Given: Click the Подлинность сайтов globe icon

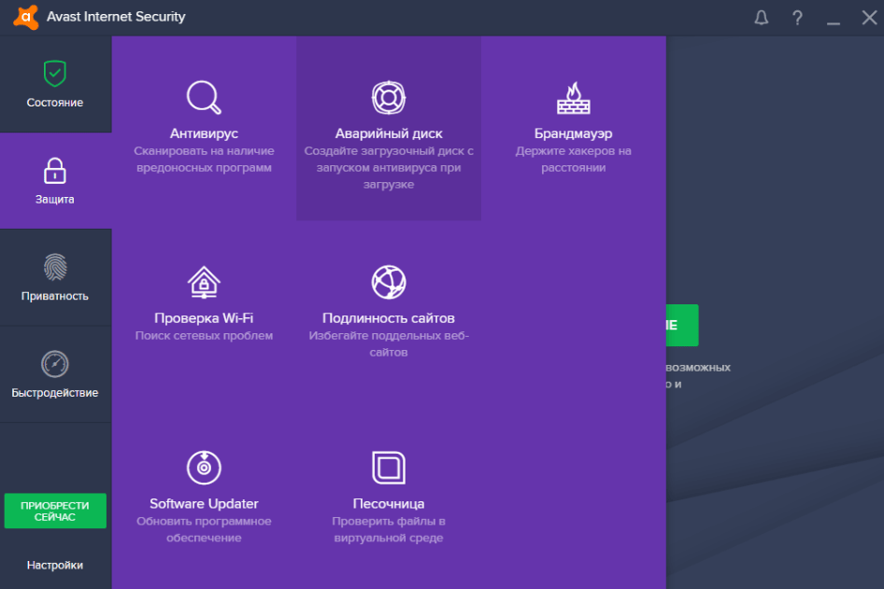Looking at the screenshot, I should click(388, 282).
